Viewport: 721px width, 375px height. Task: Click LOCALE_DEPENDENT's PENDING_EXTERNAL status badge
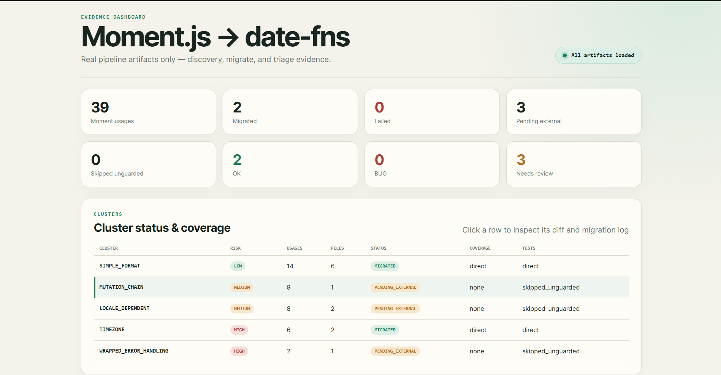click(395, 309)
